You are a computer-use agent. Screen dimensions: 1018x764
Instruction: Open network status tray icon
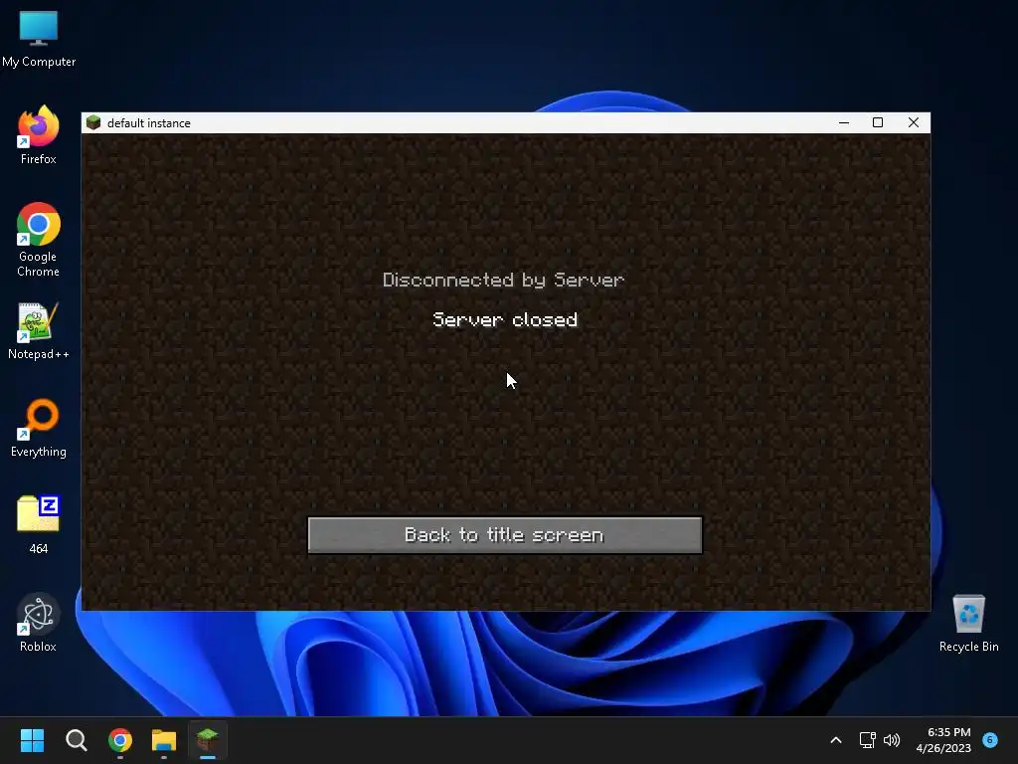pos(867,740)
